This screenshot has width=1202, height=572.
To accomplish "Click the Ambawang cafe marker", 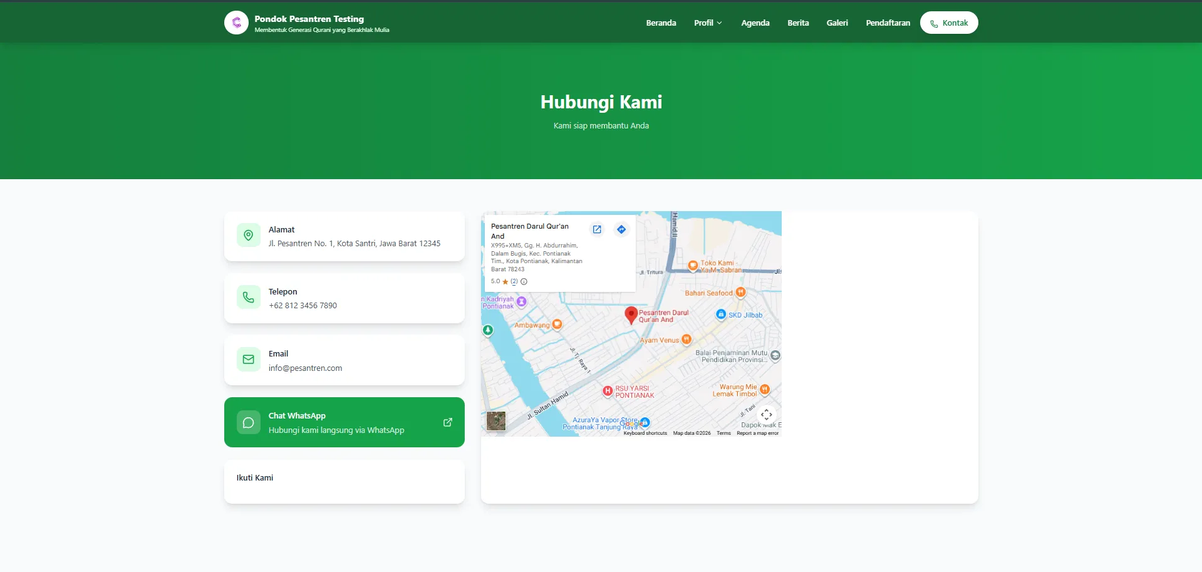I will click(557, 325).
